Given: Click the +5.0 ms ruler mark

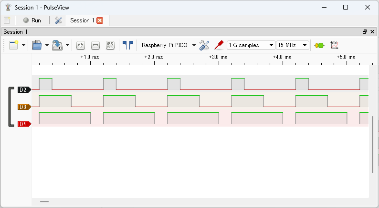Looking at the screenshot, I should 346,57.
